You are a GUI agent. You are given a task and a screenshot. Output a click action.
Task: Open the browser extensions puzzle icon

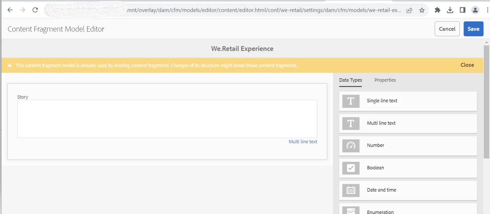(437, 10)
